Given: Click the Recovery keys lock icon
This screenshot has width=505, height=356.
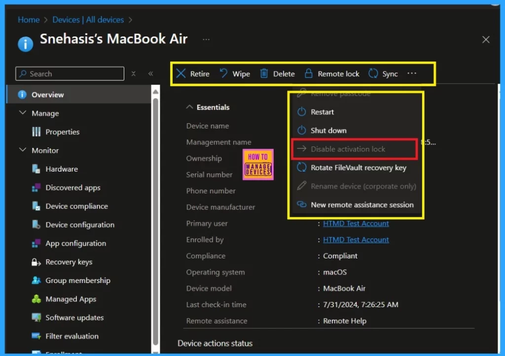Looking at the screenshot, I should (x=36, y=262).
